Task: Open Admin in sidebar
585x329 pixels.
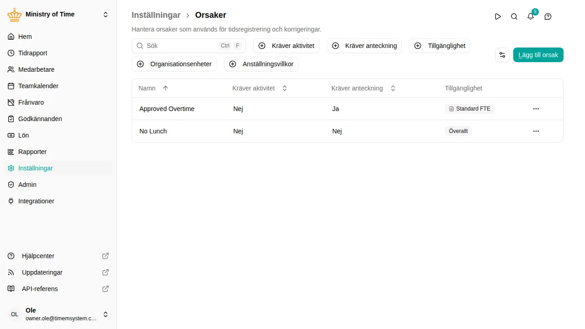Action: pos(58,185)
